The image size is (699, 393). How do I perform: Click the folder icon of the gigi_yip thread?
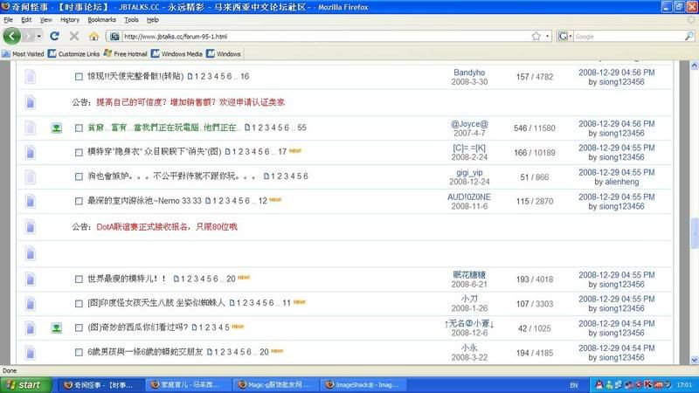pyautogui.click(x=30, y=177)
